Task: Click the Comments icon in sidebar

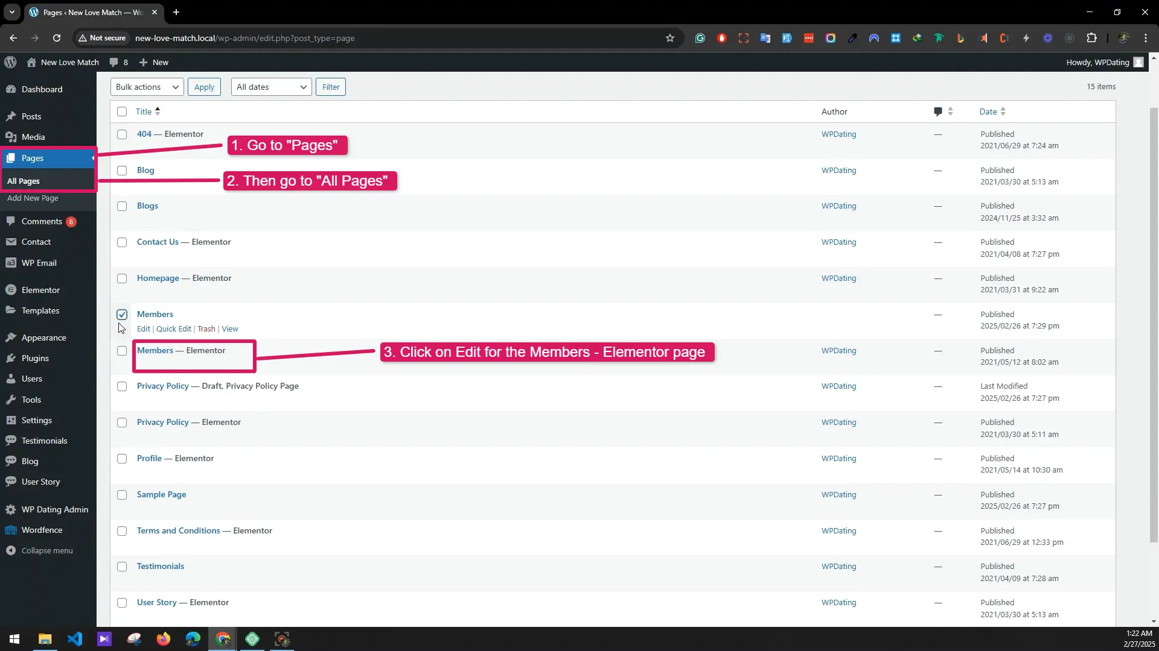Action: 11,221
